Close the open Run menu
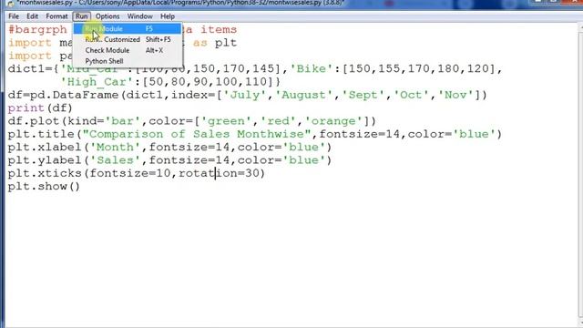 point(81,16)
